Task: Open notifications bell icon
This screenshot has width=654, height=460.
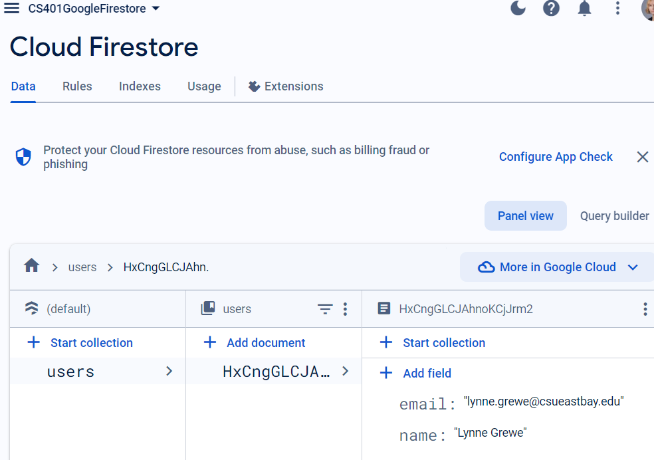Action: [584, 8]
